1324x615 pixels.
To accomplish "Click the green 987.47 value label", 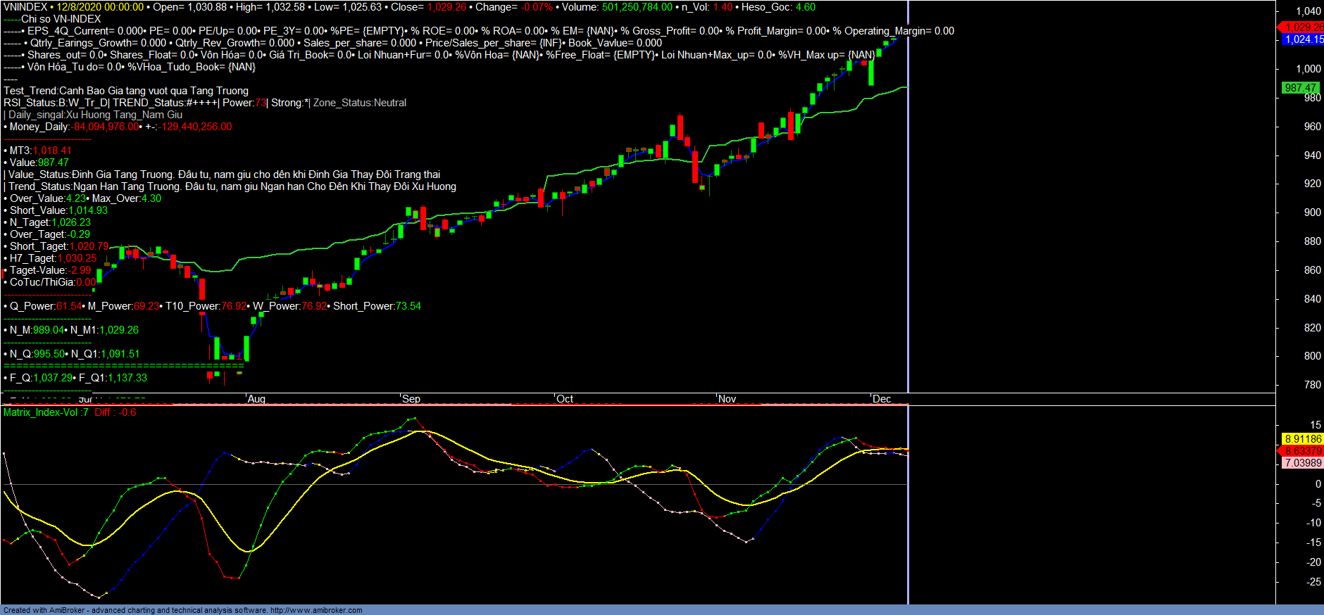I will 1299,88.
